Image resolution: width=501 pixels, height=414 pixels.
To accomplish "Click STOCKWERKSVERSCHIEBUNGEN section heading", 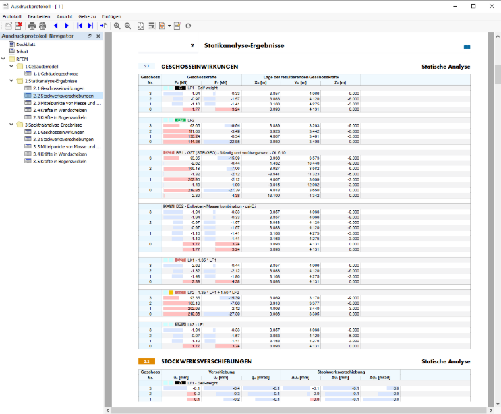I will click(x=206, y=361).
